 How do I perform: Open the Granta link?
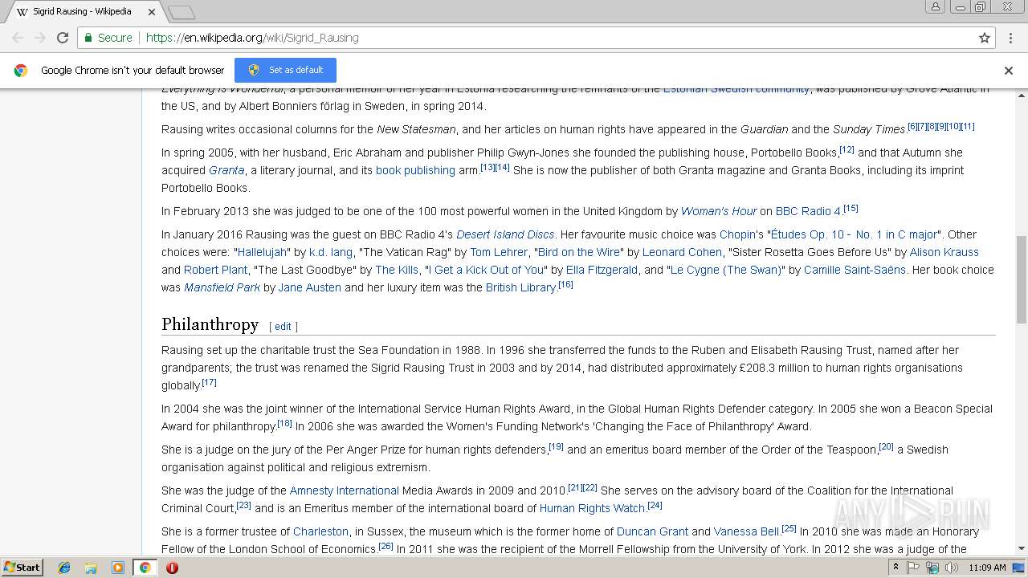[x=226, y=170]
